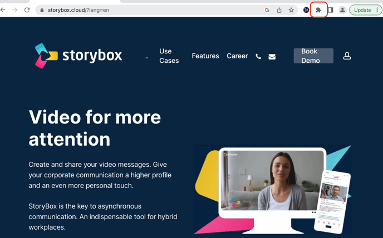
Task: Open the three-dot Chrome menu
Action: 377,10
